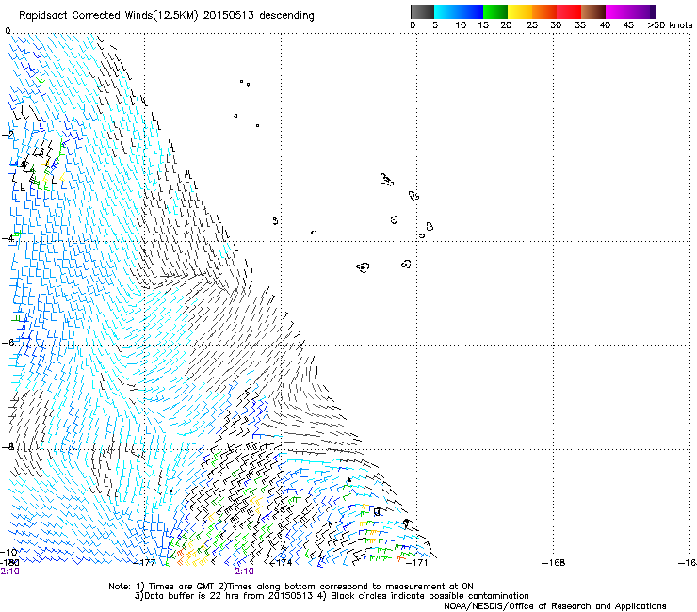The image size is (697, 612).
Task: Click the legend's "45" knots label
Action: coord(628,25)
